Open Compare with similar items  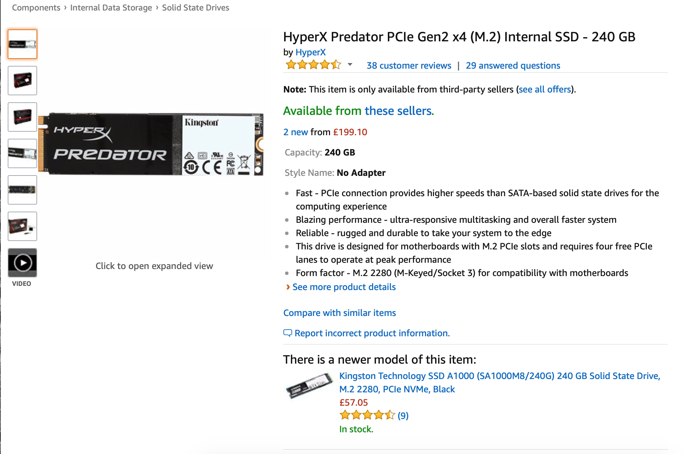click(x=339, y=313)
